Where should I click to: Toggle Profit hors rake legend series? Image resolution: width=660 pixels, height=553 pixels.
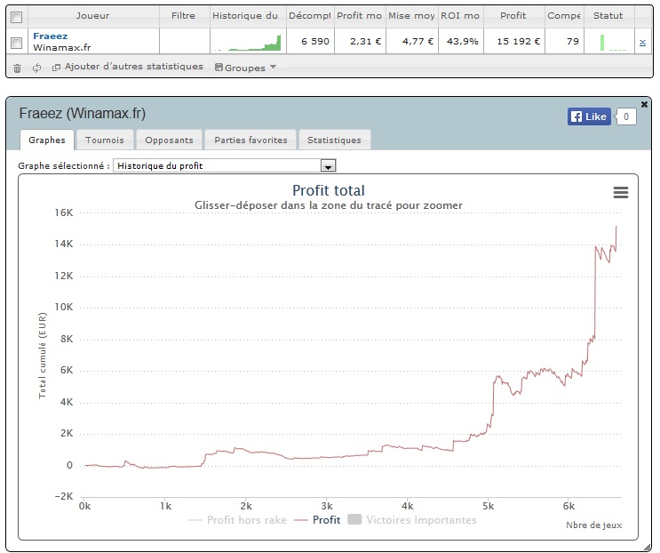(237, 520)
